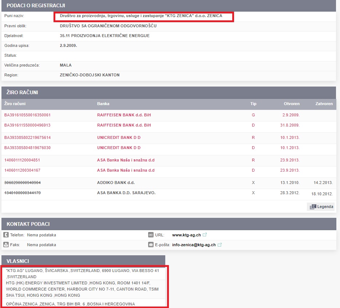Select account number BA391611550000496913

tap(27, 125)
